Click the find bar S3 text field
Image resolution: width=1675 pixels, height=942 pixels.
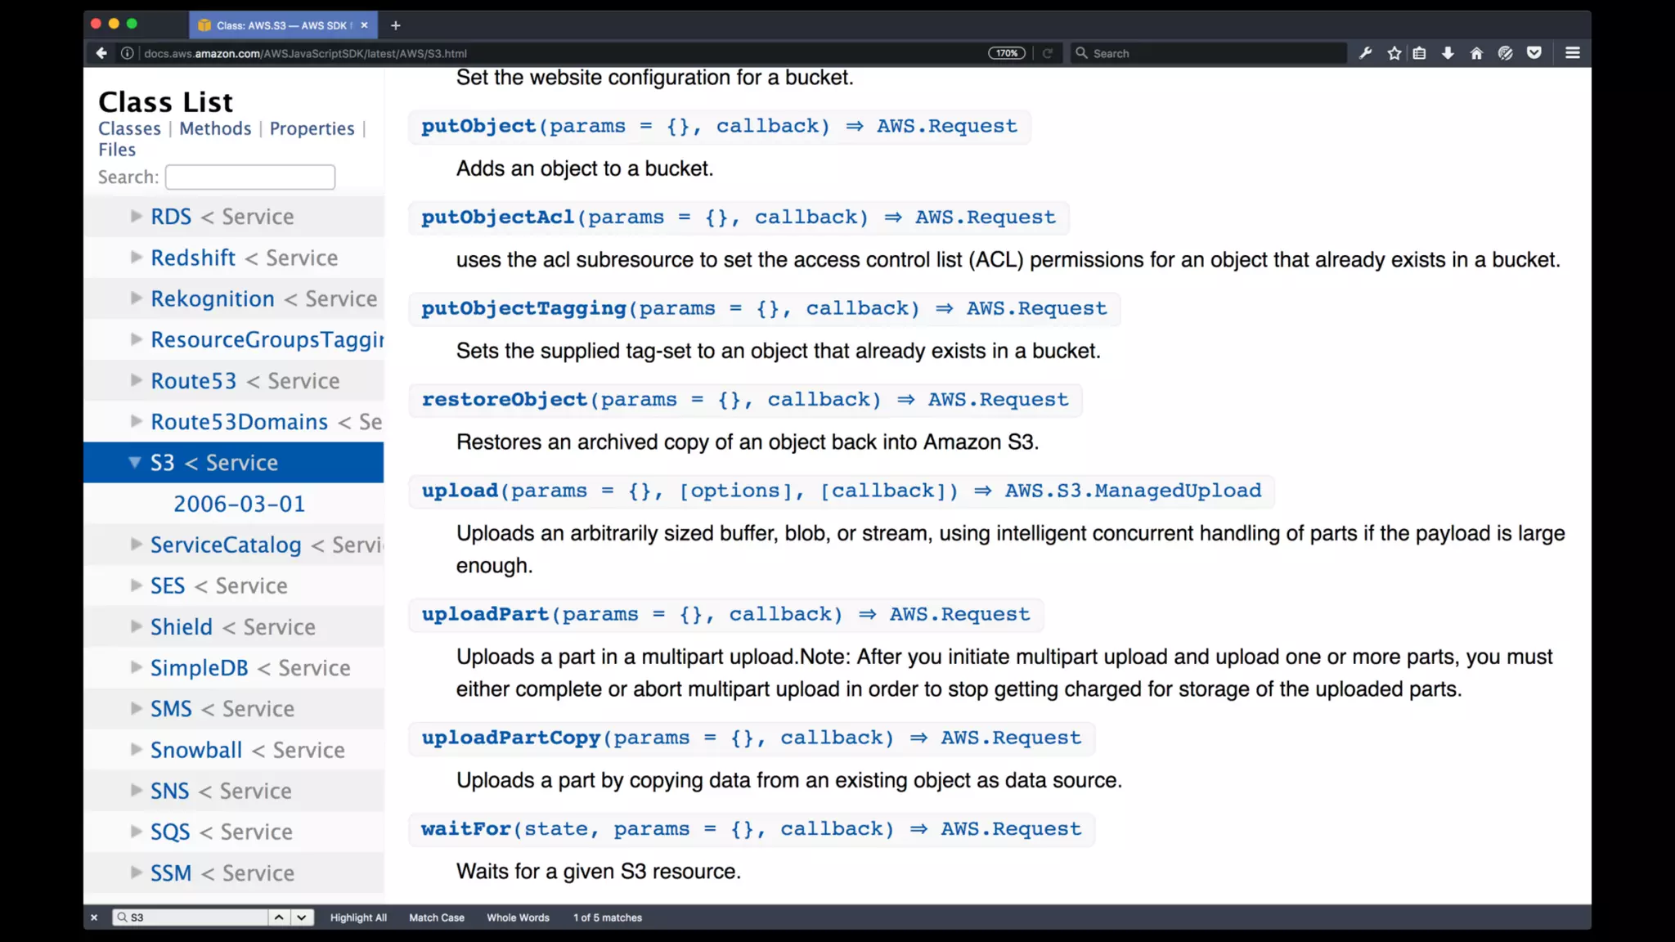click(x=191, y=917)
